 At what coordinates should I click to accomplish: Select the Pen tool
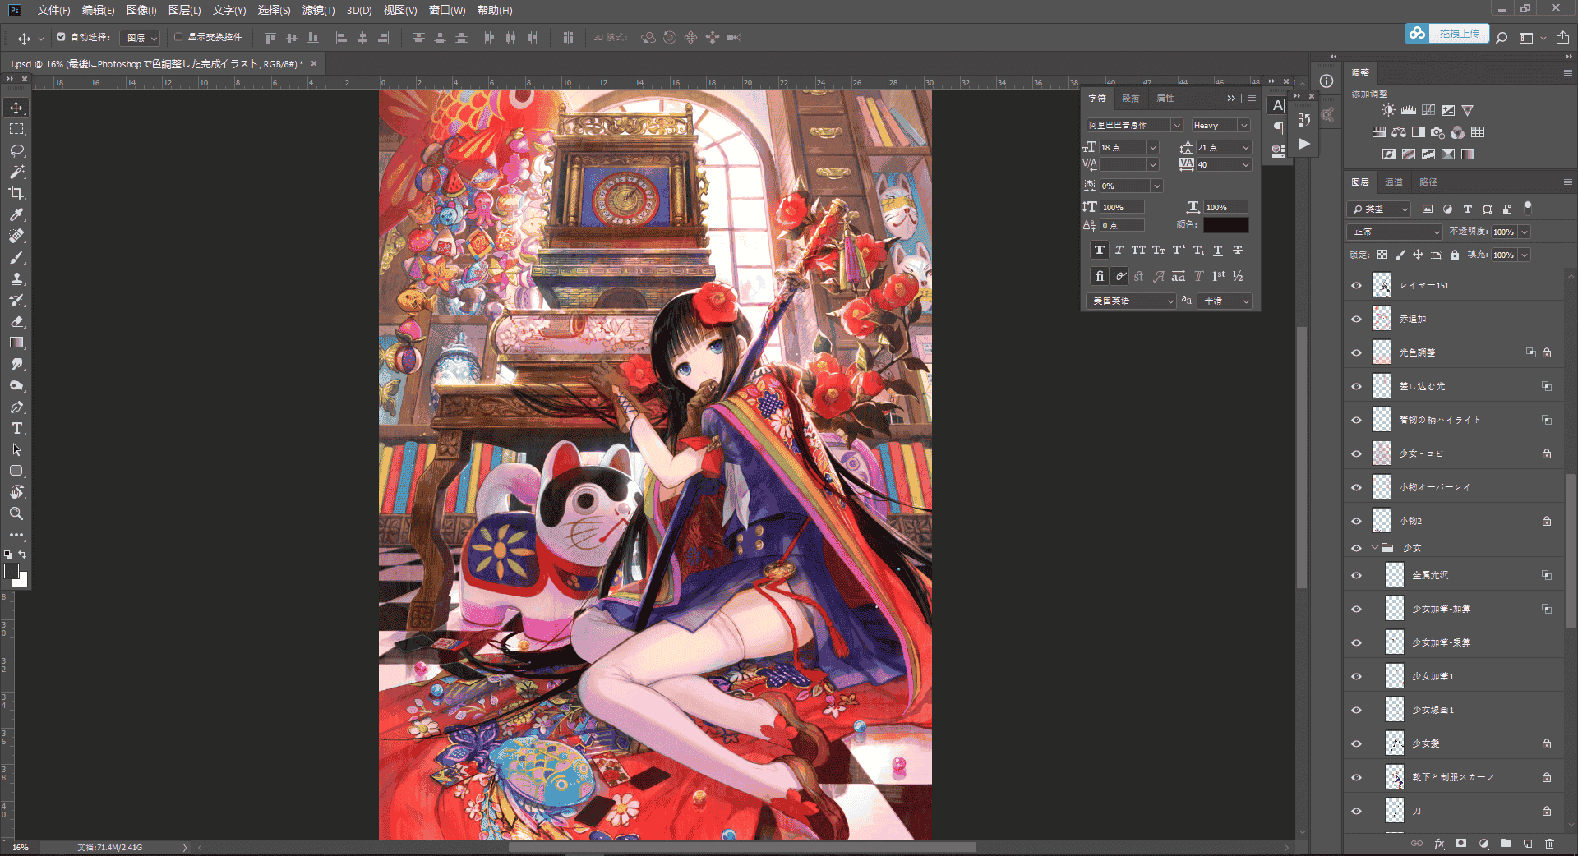(x=16, y=407)
